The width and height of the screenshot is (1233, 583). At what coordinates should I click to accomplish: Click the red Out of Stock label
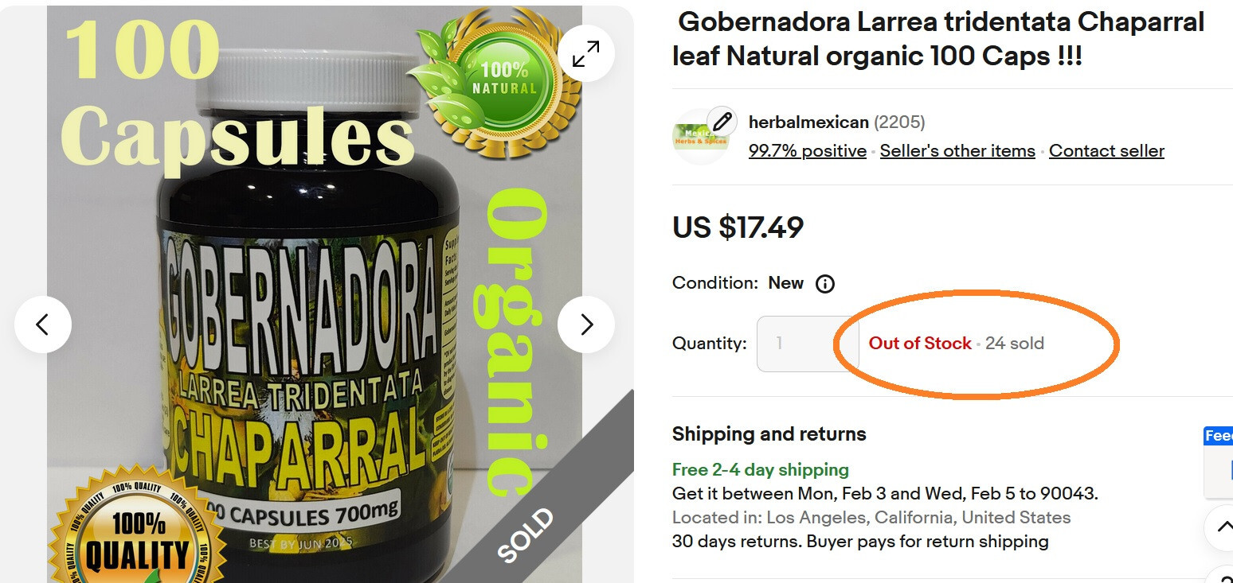pos(920,344)
